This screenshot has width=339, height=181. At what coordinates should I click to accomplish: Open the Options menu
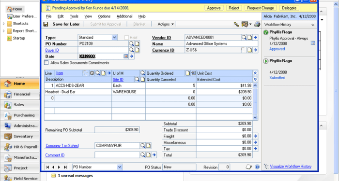point(104,16)
